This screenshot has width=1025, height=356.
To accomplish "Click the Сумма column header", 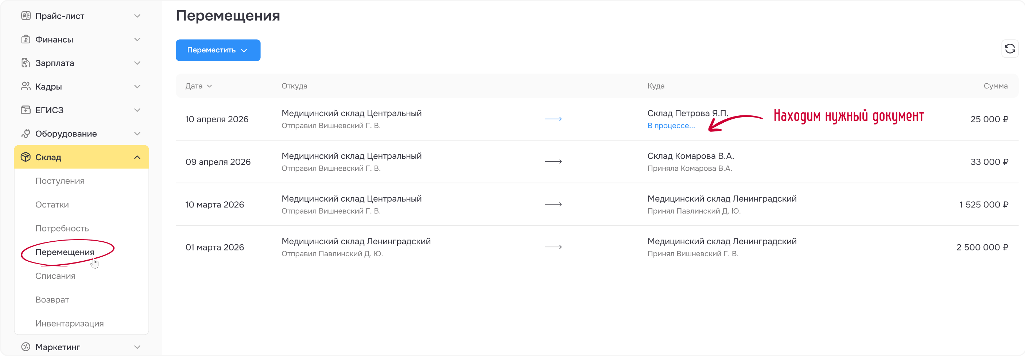I will coord(995,86).
